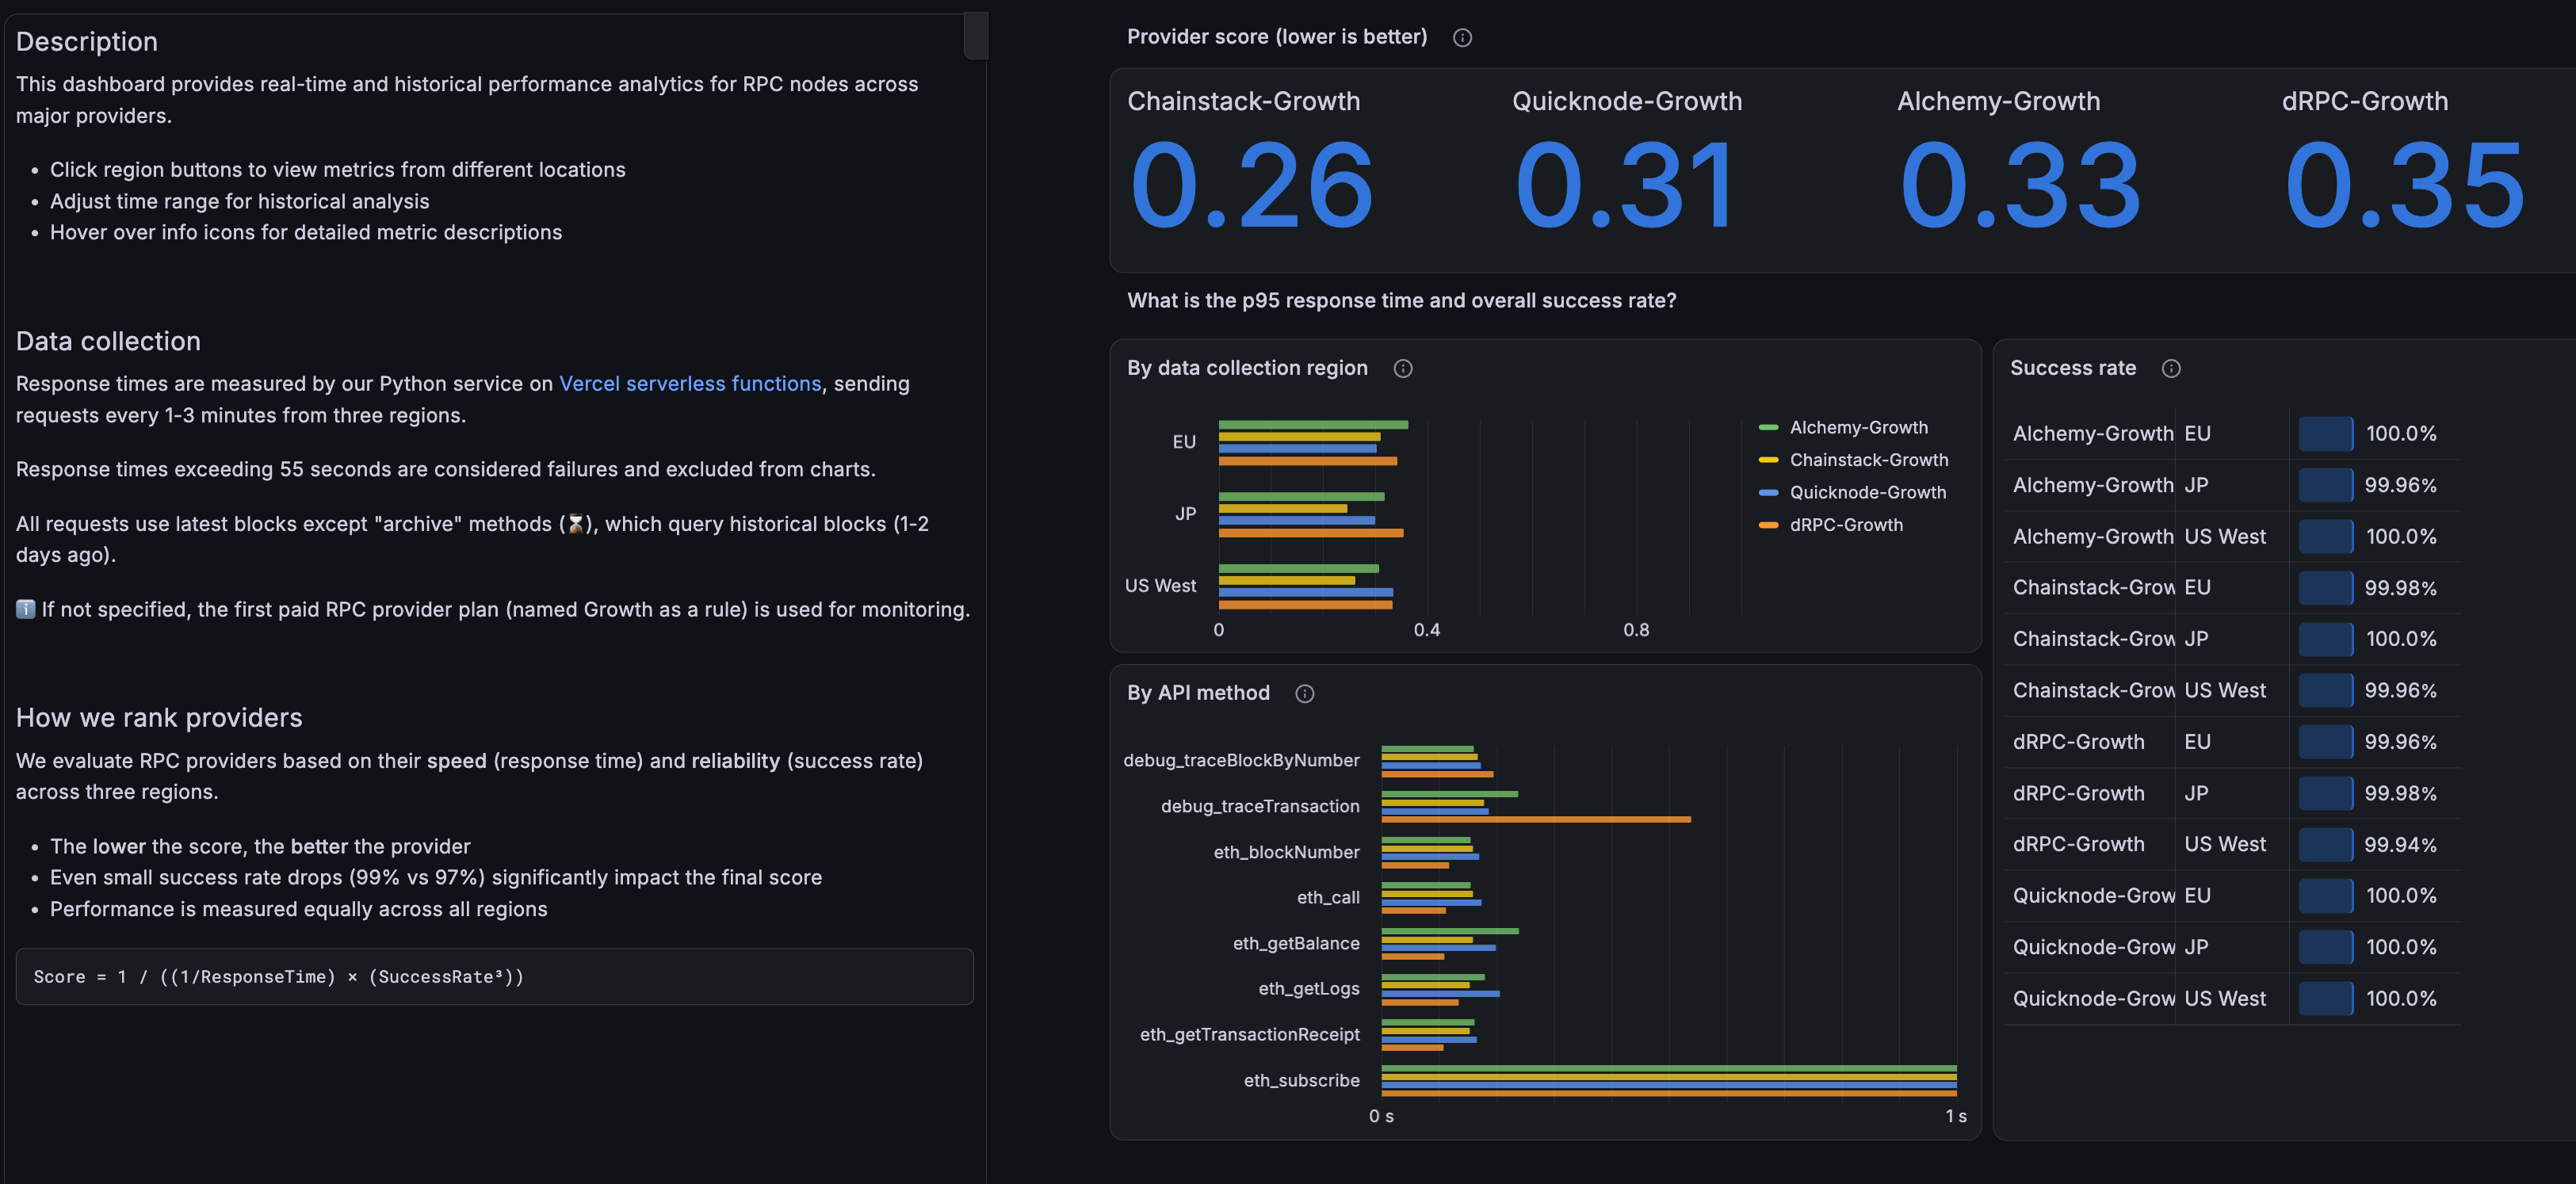
Task: Select the Alchemy-Growth JP success rate 99.96%
Action: coord(2400,485)
